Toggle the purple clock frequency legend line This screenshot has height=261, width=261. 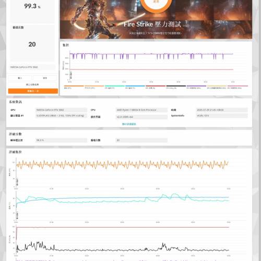tap(196, 87)
